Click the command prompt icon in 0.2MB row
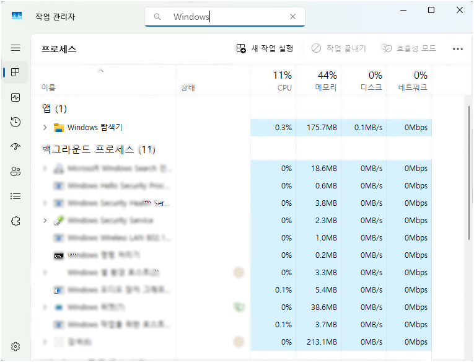The height and width of the screenshot is (362, 474). [59, 256]
